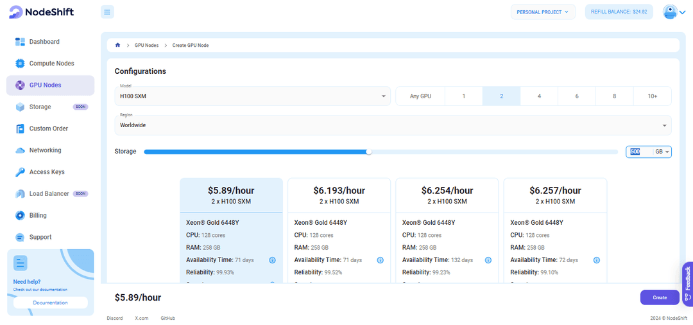Click the storage amount input showing 500
693x325 pixels.
[x=639, y=152]
